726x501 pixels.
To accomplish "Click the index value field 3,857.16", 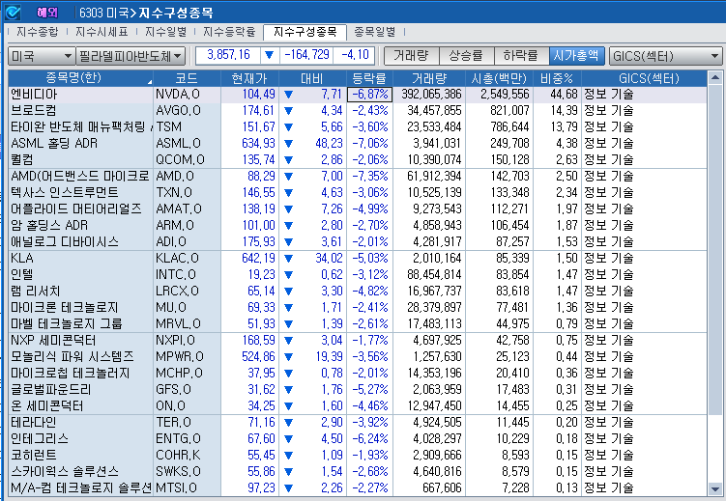I will pyautogui.click(x=228, y=55).
